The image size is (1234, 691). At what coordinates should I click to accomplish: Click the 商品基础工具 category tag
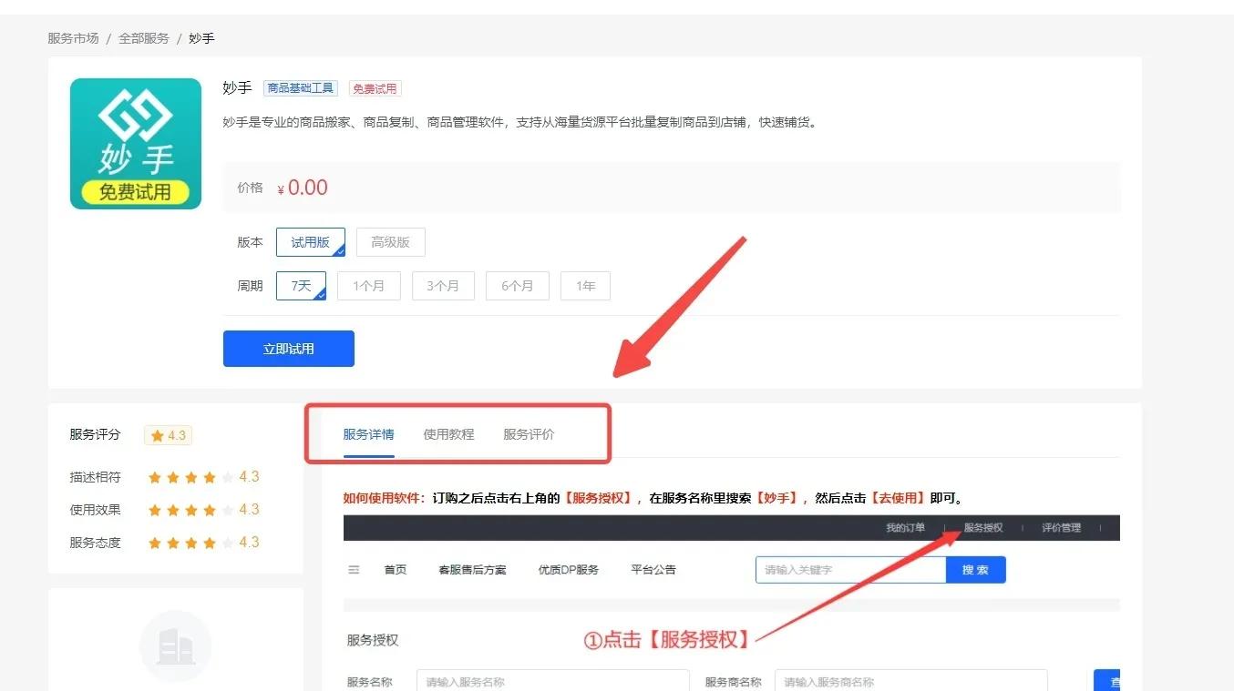[300, 88]
